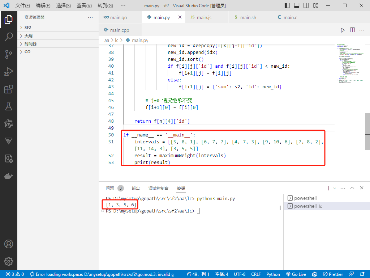Open the Search view icon
The width and height of the screenshot is (370, 278).
9,37
